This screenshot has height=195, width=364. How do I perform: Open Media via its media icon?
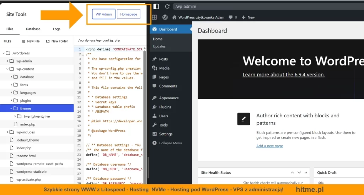(154, 68)
